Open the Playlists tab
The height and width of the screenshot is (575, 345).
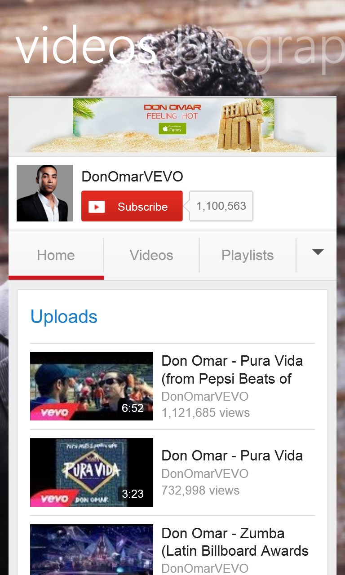click(248, 255)
